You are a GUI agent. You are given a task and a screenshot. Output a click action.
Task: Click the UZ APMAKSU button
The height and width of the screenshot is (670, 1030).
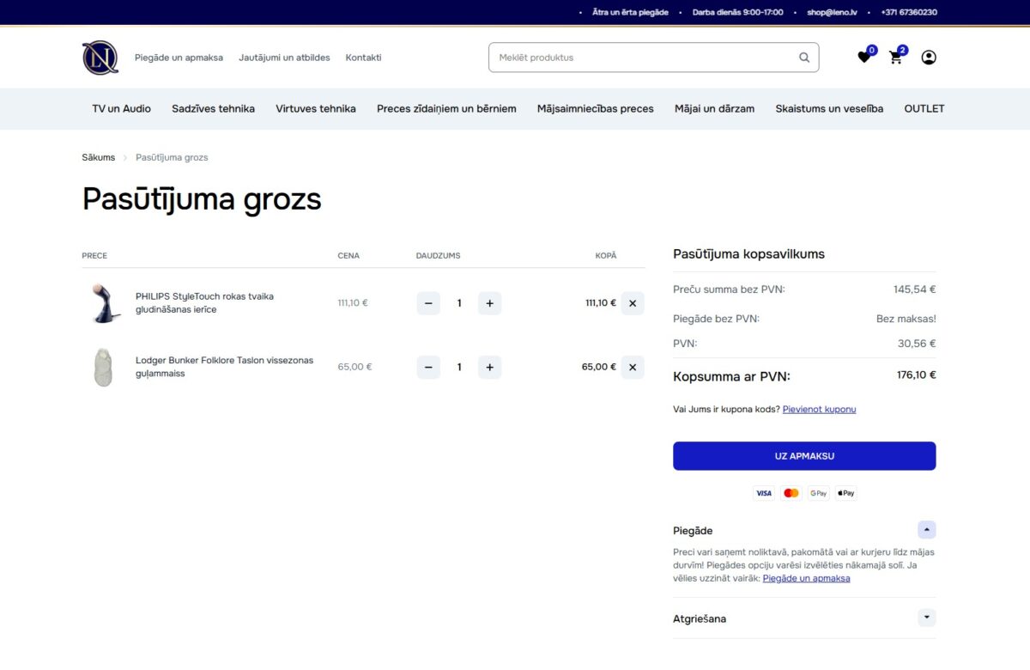pyautogui.click(x=804, y=455)
